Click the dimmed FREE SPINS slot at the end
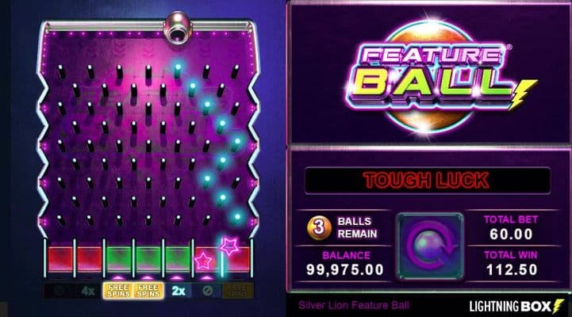 237,291
